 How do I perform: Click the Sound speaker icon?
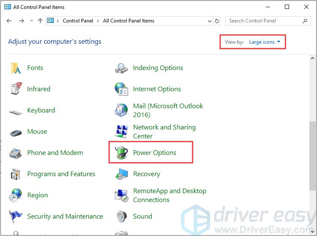click(121, 216)
